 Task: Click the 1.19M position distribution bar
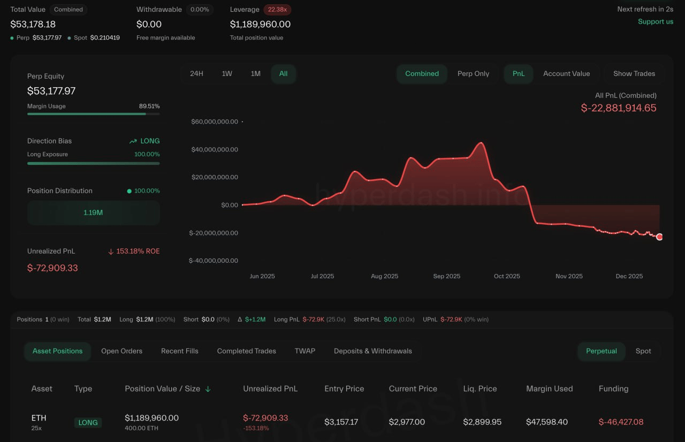(x=94, y=212)
